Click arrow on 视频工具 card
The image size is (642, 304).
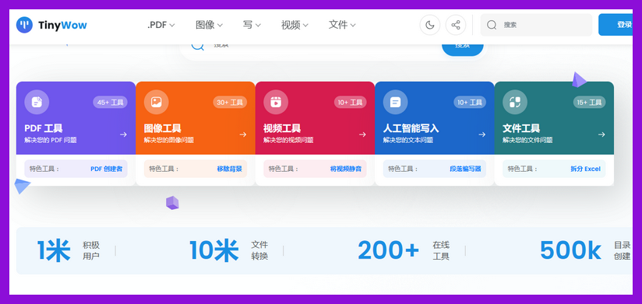362,135
